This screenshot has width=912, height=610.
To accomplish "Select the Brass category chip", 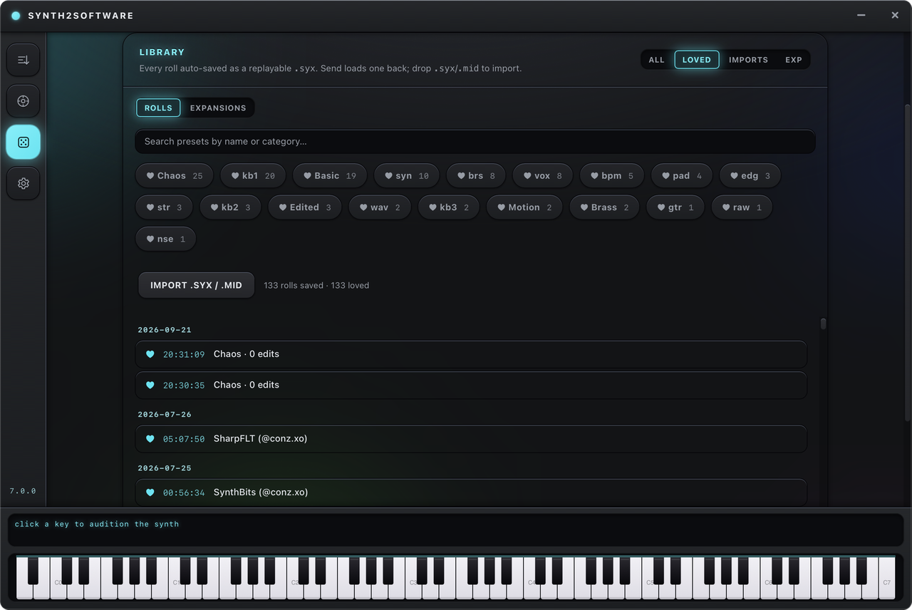I will tap(604, 207).
